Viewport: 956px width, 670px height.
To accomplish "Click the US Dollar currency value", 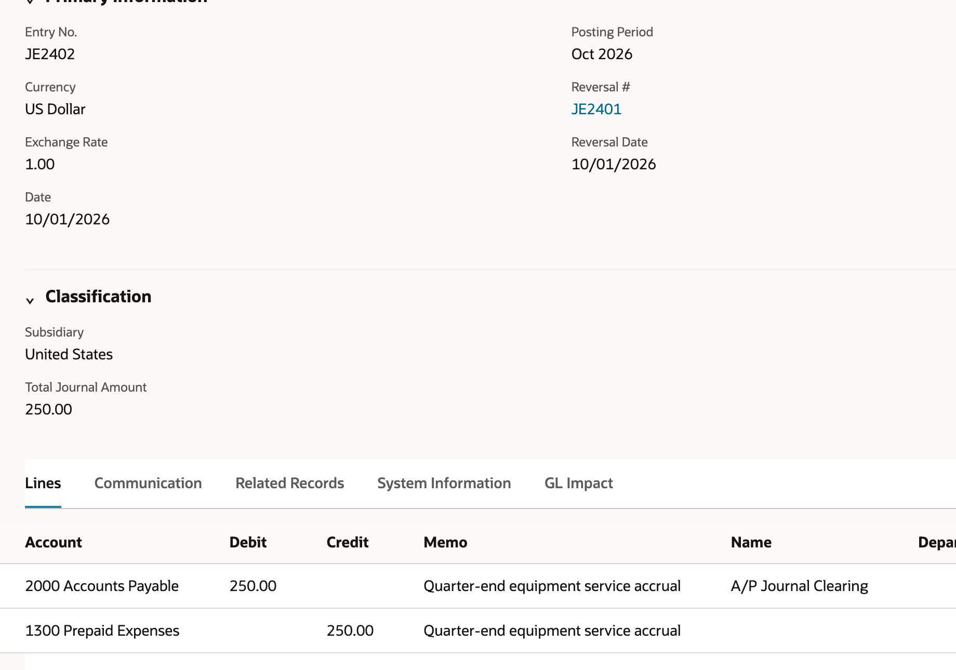I will coord(55,109).
